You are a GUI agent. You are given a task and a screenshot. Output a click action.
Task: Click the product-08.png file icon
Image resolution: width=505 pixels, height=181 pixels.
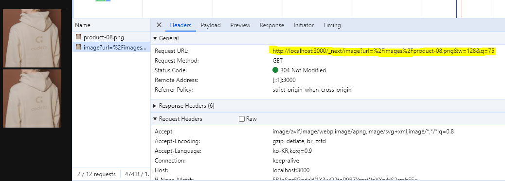pos(78,37)
